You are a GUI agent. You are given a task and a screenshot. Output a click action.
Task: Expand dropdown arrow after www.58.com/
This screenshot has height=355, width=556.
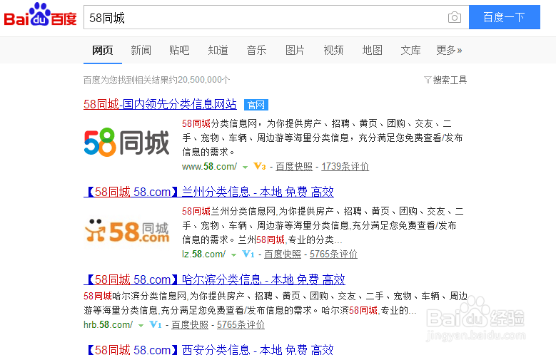(245, 168)
